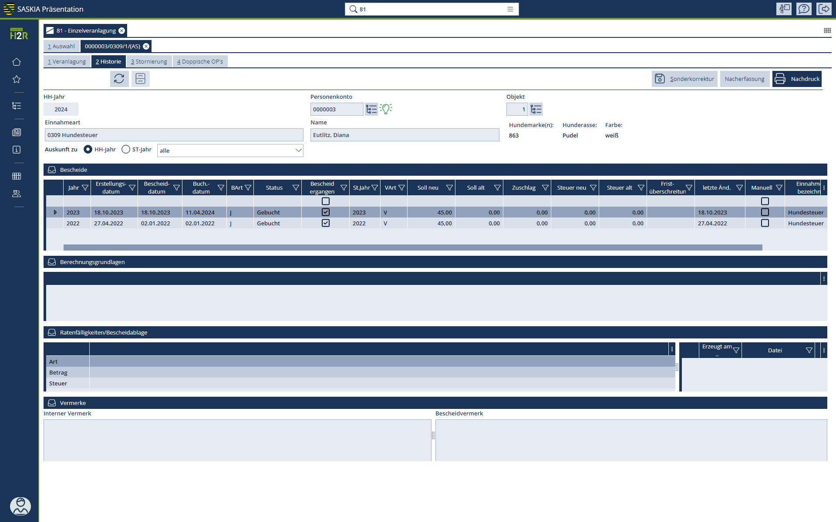Viewport: 836px width, 522px height.
Task: Click the refresh icon in toolbar
Action: click(x=119, y=79)
